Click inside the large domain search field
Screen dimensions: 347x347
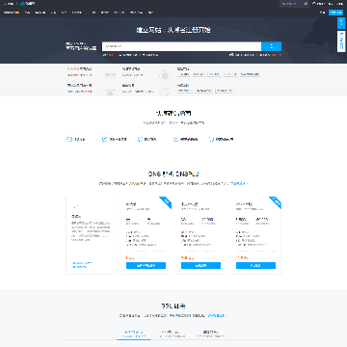click(x=181, y=46)
